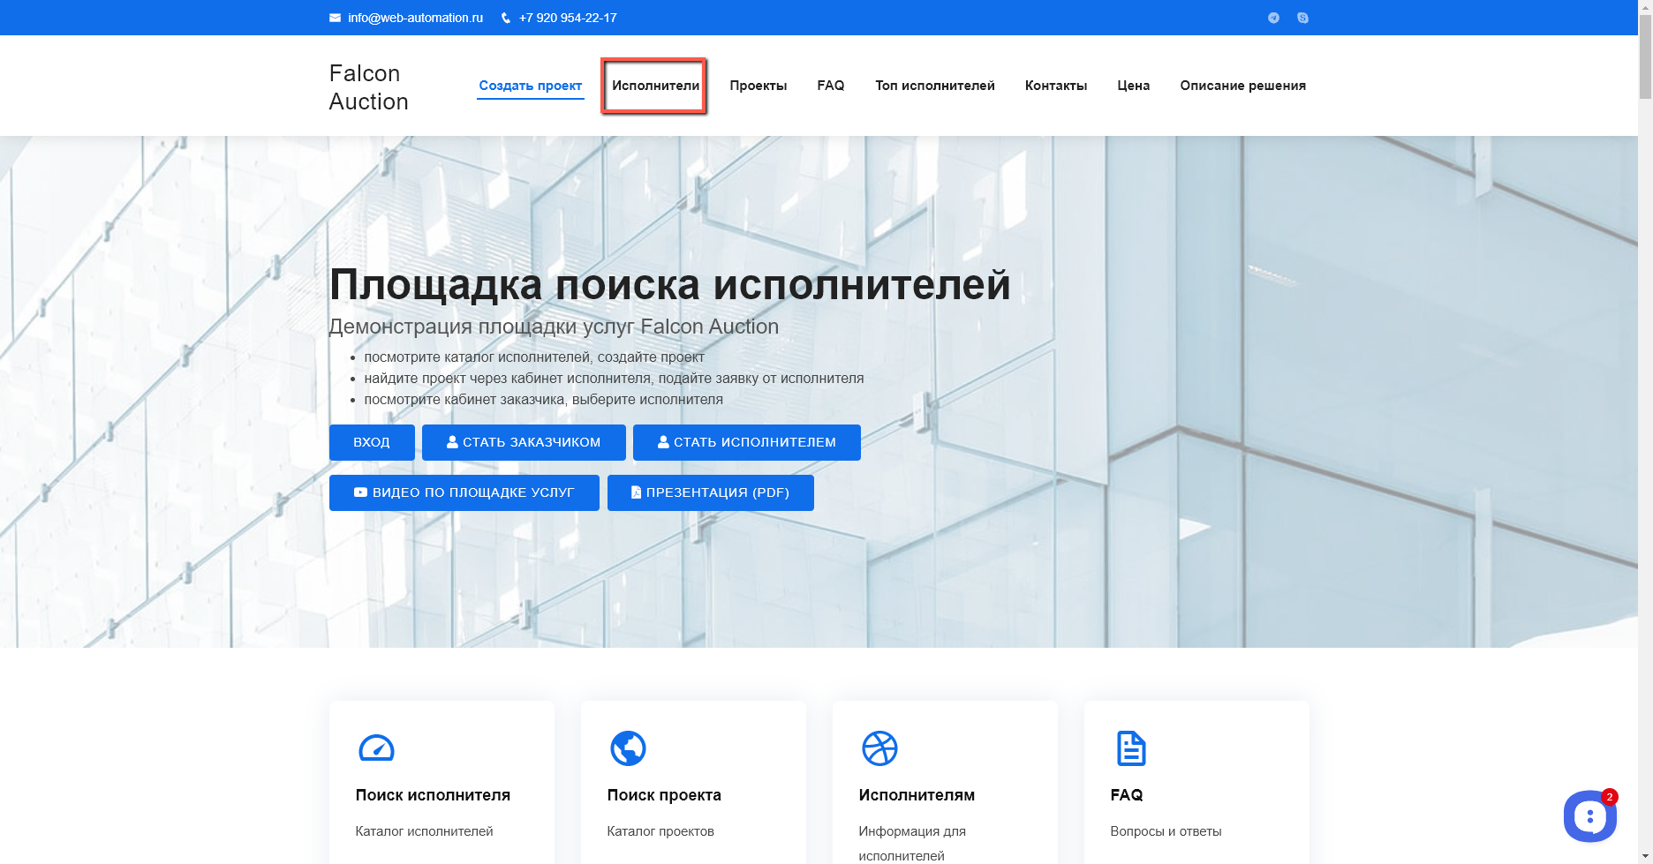Click the Telegram icon in top bar
Image resolution: width=1653 pixels, height=864 pixels.
coord(1273,18)
